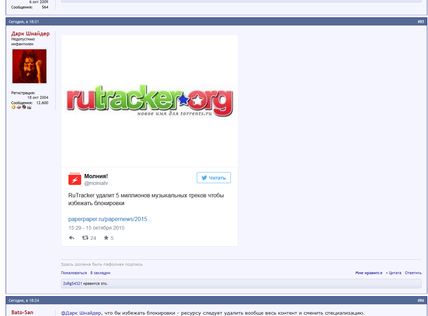Open the rutracker.org embedded tweet image

pyautogui.click(x=150, y=101)
